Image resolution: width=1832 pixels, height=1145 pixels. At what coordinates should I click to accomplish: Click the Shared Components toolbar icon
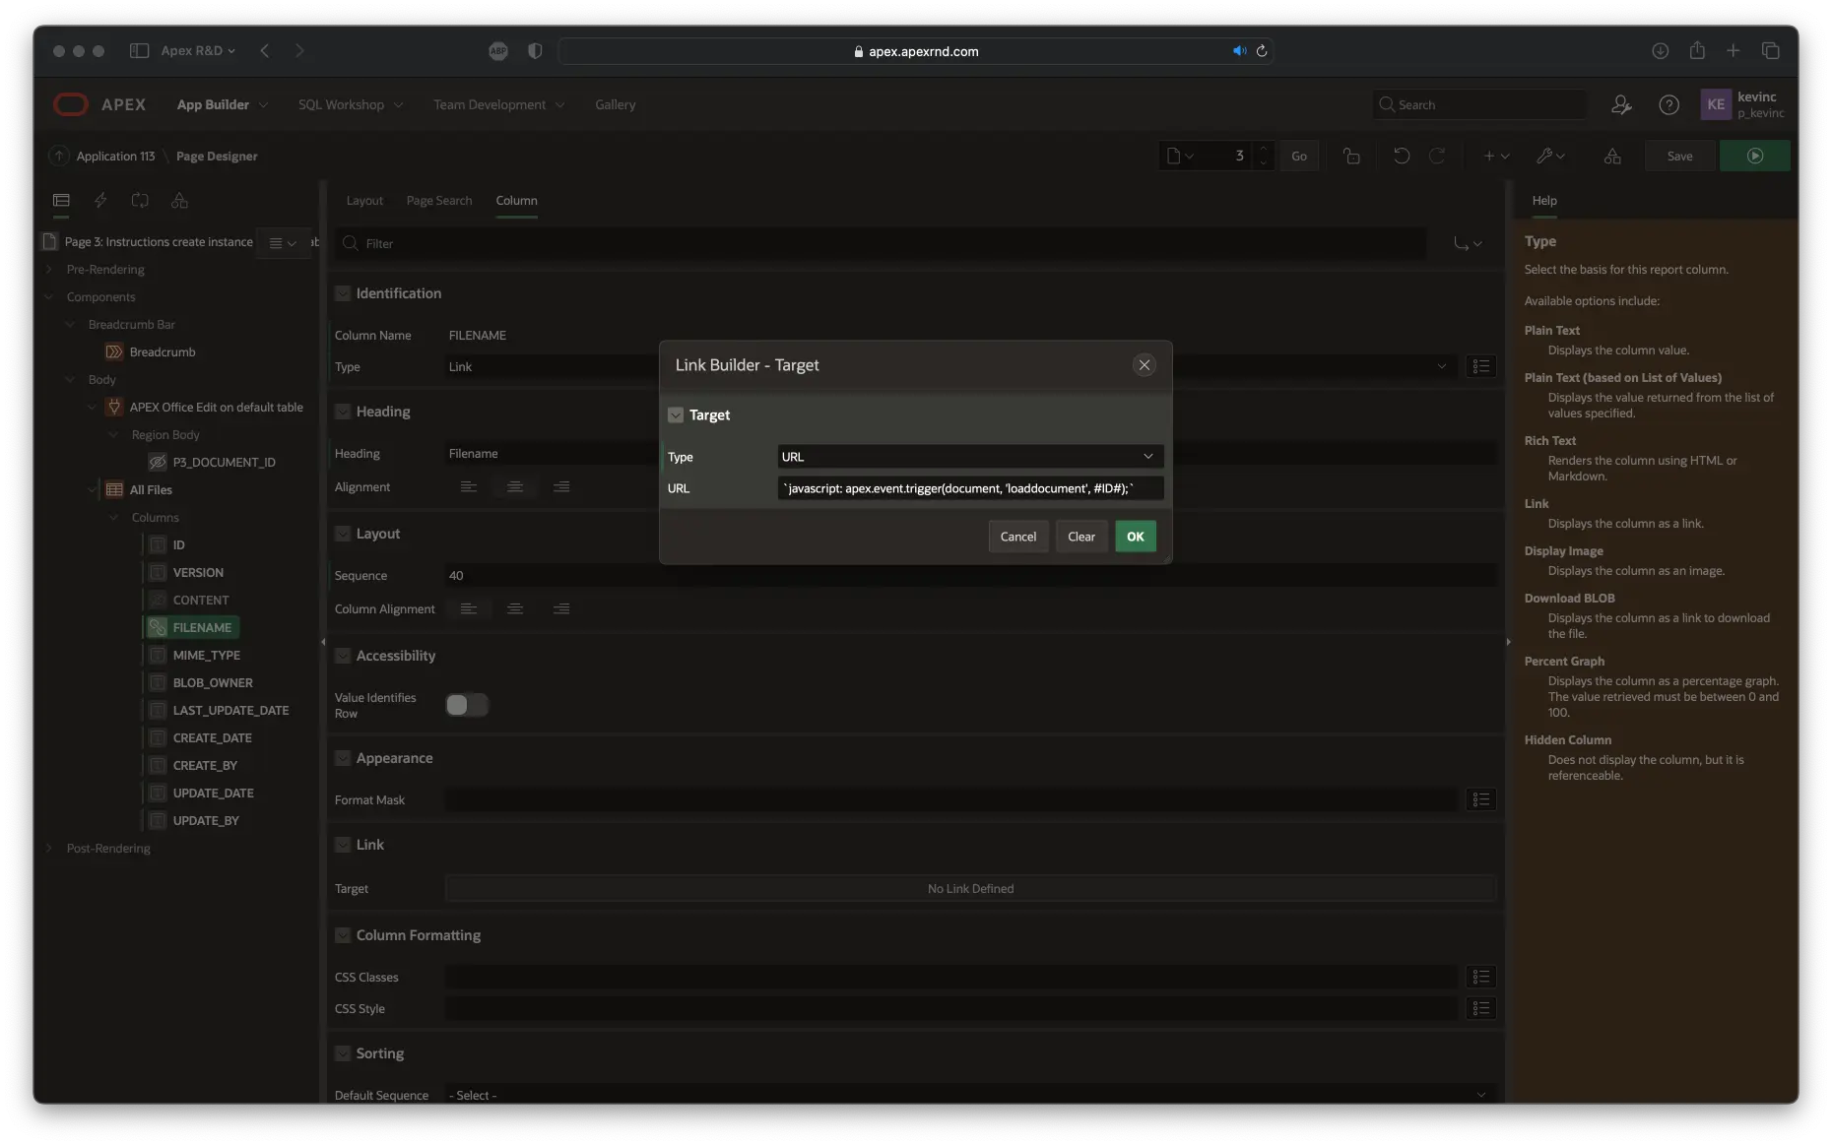(x=1612, y=156)
